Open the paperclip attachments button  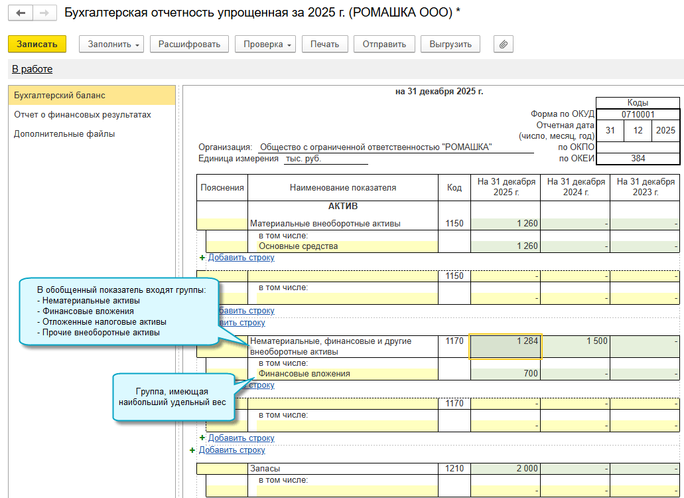click(504, 44)
